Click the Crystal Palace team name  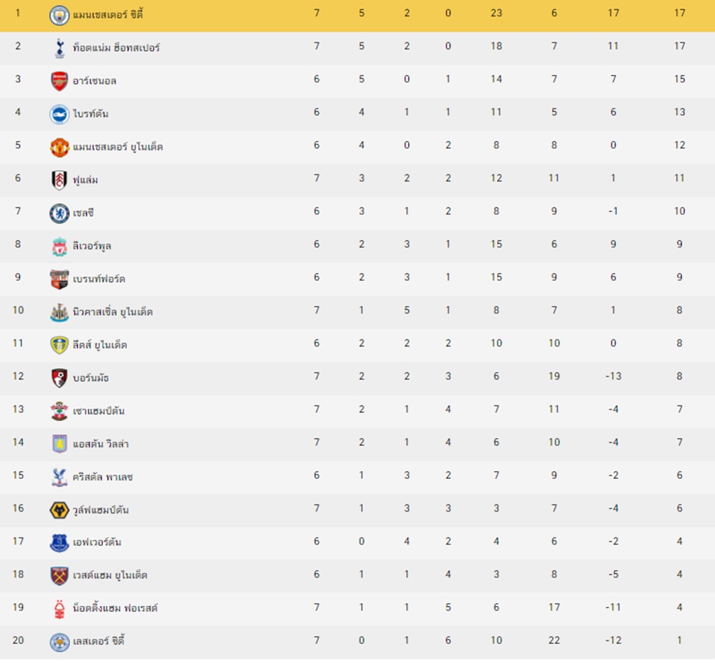[x=102, y=477]
